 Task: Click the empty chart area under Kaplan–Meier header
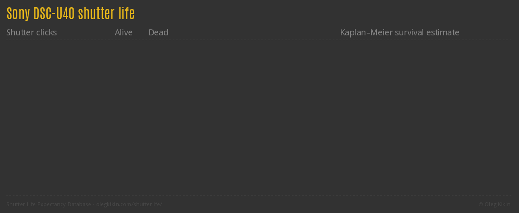pyautogui.click(x=399, y=115)
